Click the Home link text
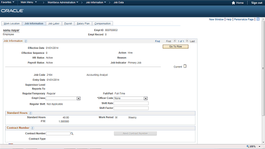The image size is (265, 149). [x=240, y=3]
